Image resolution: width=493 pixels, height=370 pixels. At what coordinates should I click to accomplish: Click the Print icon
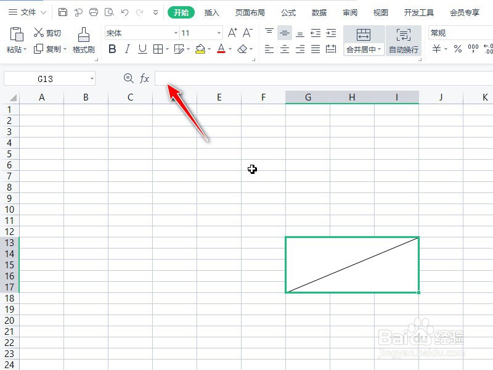(94, 12)
